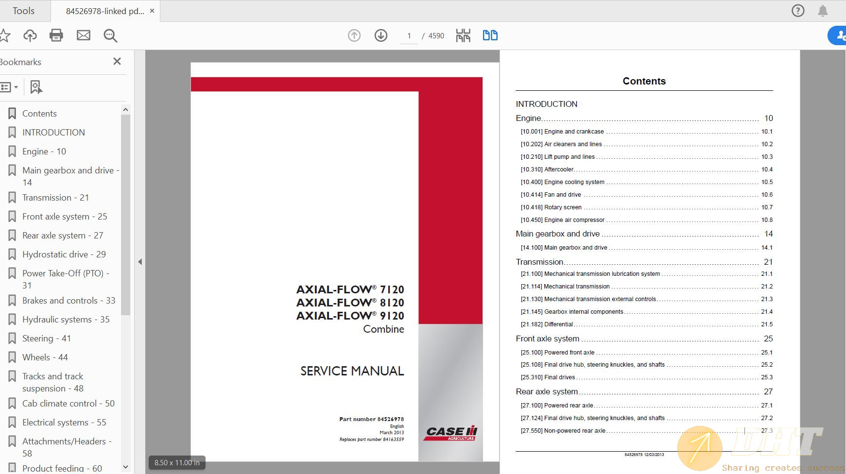
Task: Select Wheels - 44 bookmark
Action: 45,357
